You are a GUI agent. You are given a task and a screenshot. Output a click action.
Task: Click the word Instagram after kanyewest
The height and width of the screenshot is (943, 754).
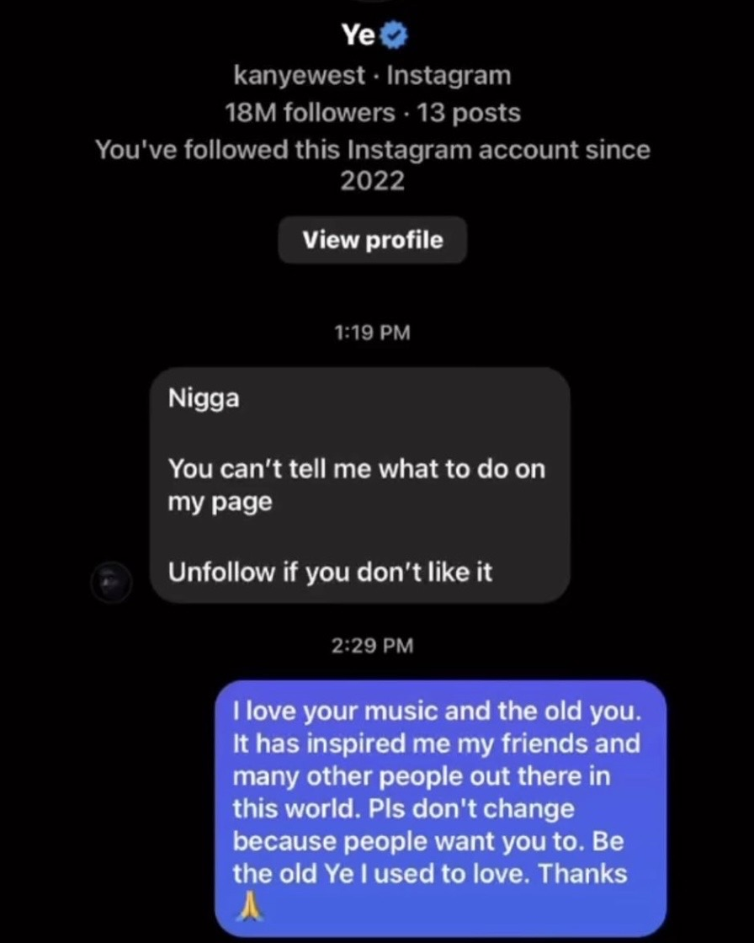pos(448,76)
